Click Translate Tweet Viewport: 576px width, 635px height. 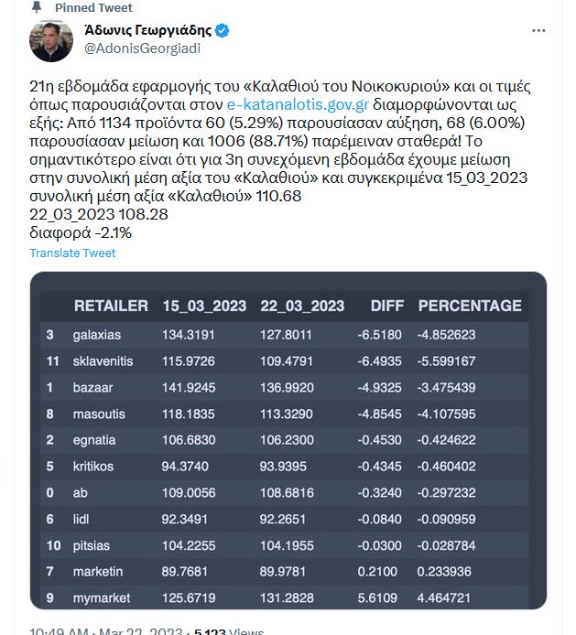[72, 253]
